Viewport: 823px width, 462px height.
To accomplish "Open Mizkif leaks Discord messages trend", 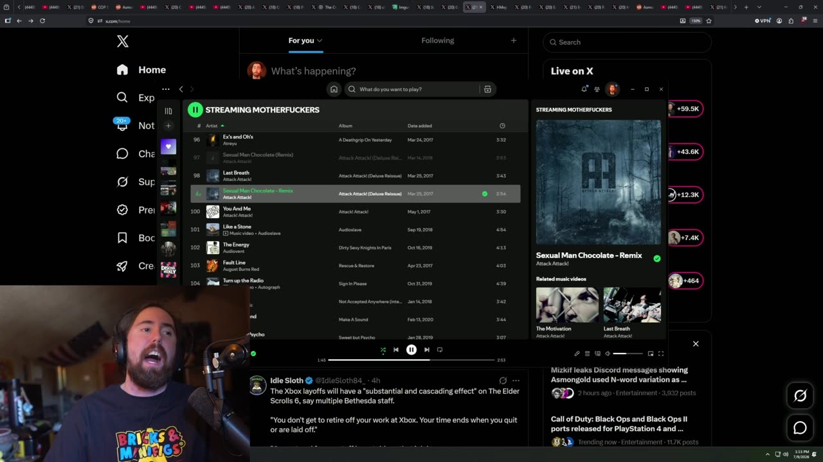I will (619, 375).
